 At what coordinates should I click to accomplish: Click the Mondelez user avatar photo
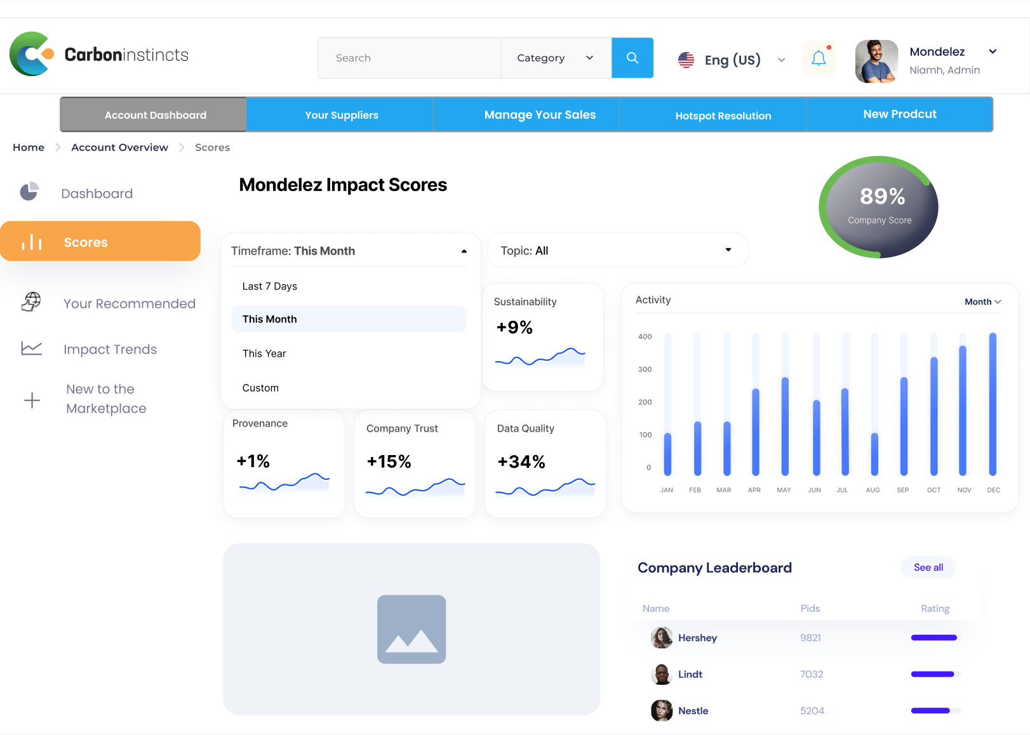tap(876, 62)
